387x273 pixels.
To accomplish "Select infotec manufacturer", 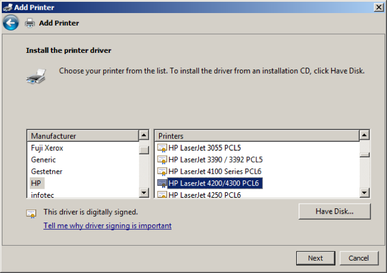I will 43,195.
